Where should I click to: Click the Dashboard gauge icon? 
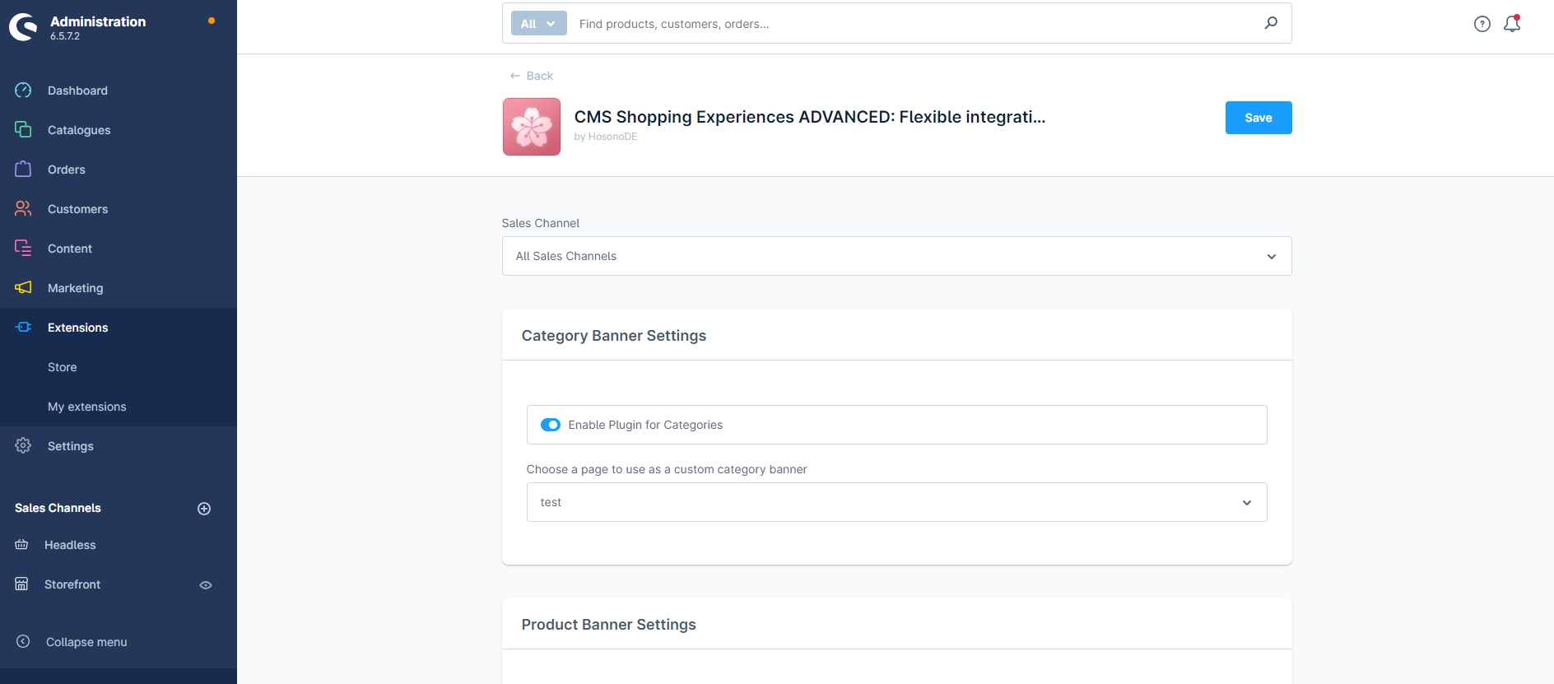click(23, 91)
